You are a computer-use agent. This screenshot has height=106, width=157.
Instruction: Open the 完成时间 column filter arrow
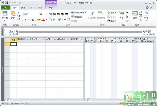click(x=82, y=40)
